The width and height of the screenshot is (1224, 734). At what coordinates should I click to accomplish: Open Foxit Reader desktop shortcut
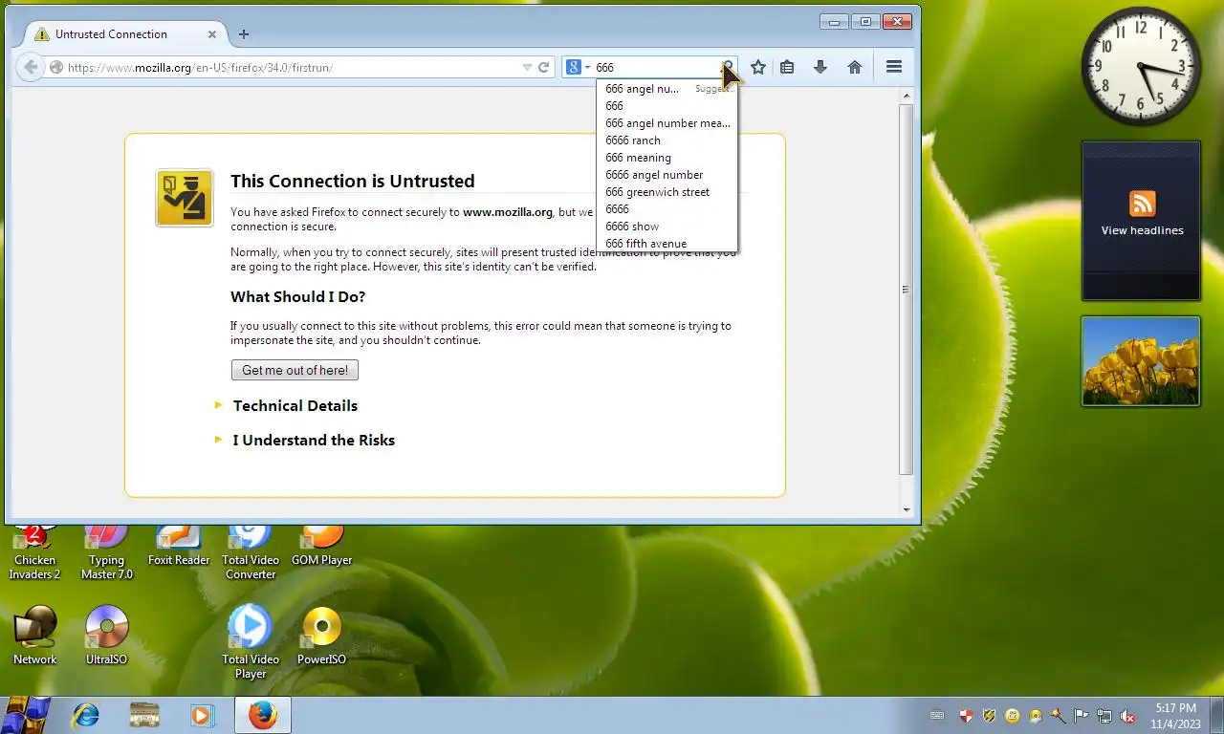pyautogui.click(x=179, y=547)
